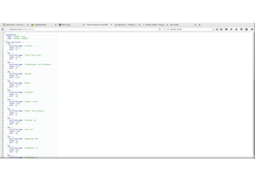Viewport: 255px width, 181px height.
Task: Open the REST Easy toolbar icon
Action: pyautogui.click(x=247, y=29)
